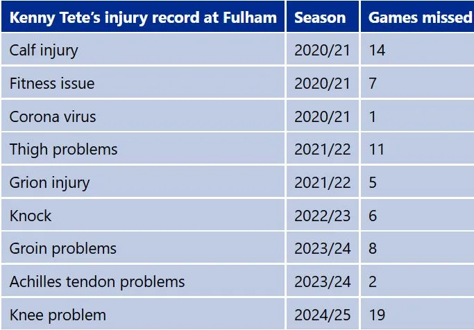Select the Fitness issue cell

[x=52, y=83]
